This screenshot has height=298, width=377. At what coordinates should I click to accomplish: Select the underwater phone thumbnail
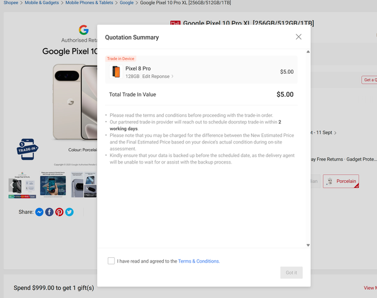coord(53,185)
